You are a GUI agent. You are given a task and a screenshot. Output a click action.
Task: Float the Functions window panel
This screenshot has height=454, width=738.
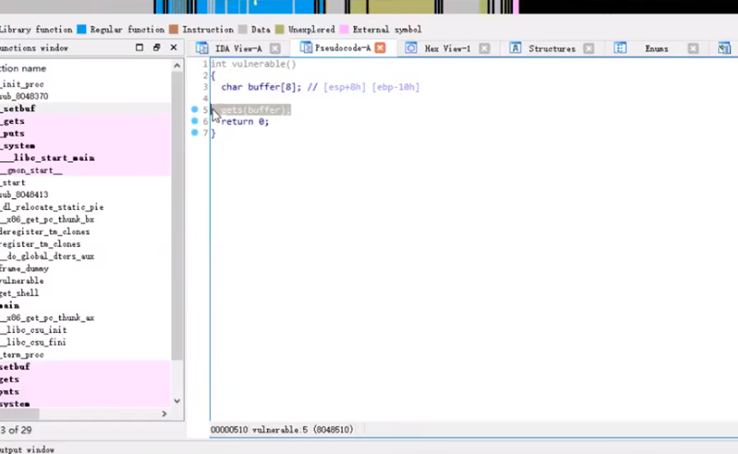(x=156, y=48)
